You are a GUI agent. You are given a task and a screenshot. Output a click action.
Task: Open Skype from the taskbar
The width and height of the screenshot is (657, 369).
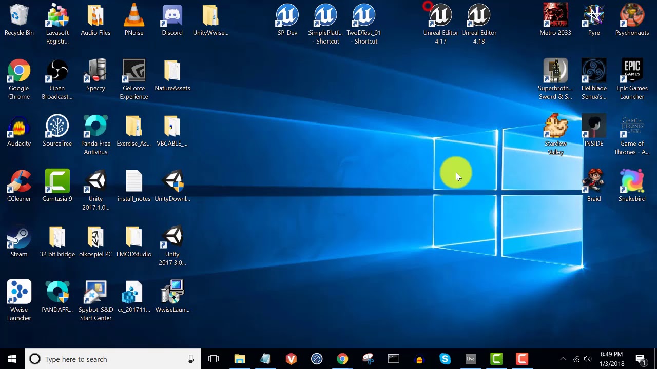445,359
